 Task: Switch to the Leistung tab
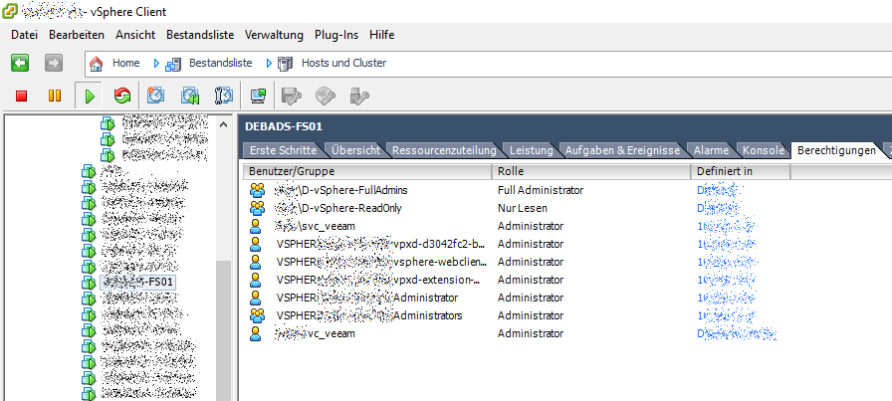click(x=531, y=150)
